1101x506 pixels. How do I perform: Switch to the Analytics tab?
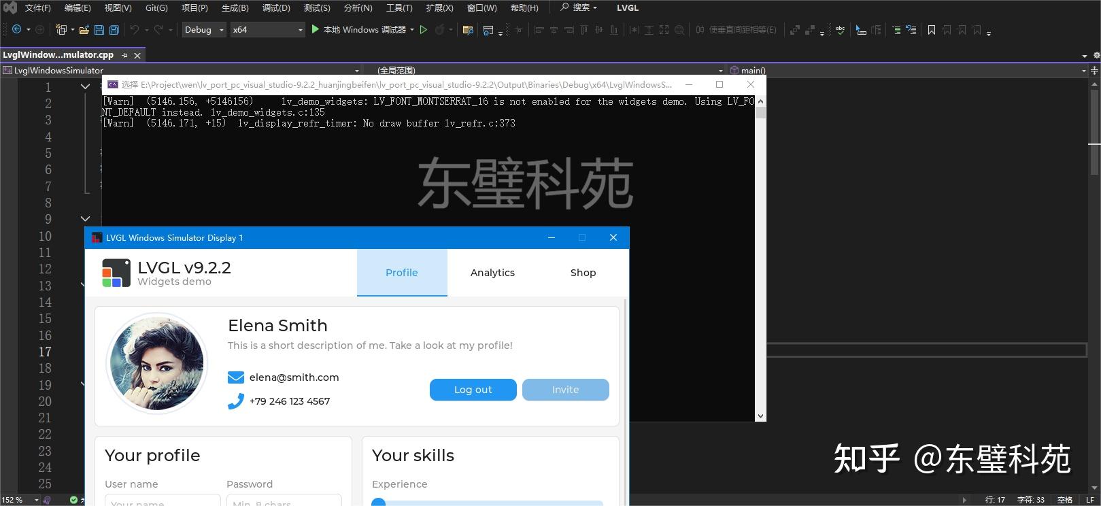pos(492,273)
